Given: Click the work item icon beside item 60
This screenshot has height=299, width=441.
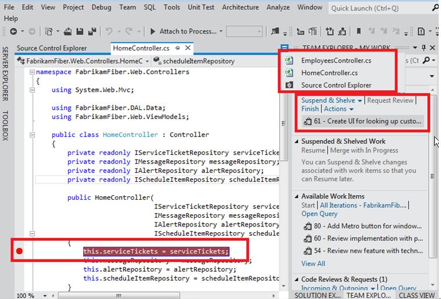Looking at the screenshot, I should 308,239.
